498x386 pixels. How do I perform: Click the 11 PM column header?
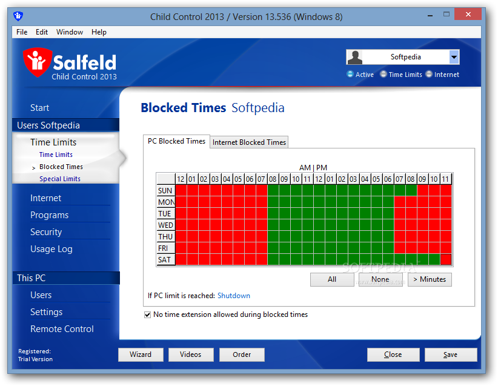[x=446, y=179]
